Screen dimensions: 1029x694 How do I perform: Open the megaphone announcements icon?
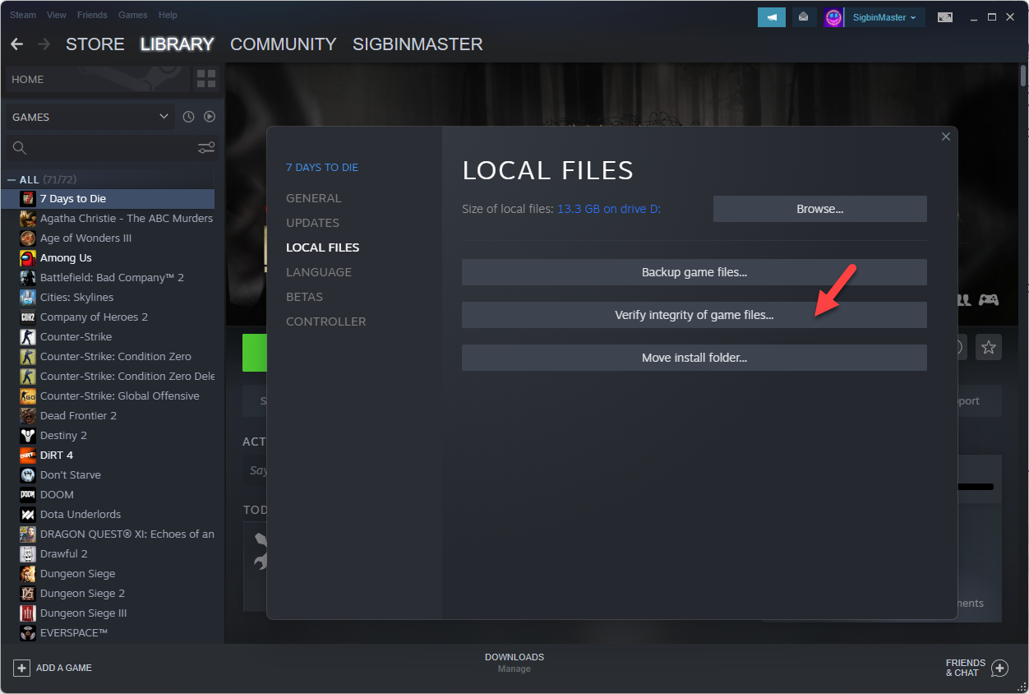pyautogui.click(x=772, y=17)
